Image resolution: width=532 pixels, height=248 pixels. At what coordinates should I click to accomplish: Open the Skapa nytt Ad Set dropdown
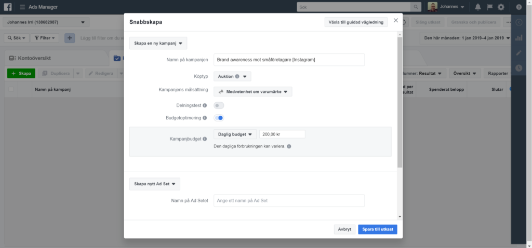tap(154, 184)
